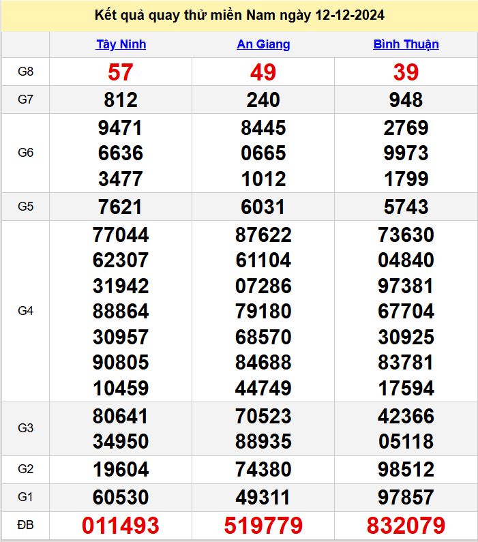Click the G4 number 17594

[x=406, y=388]
